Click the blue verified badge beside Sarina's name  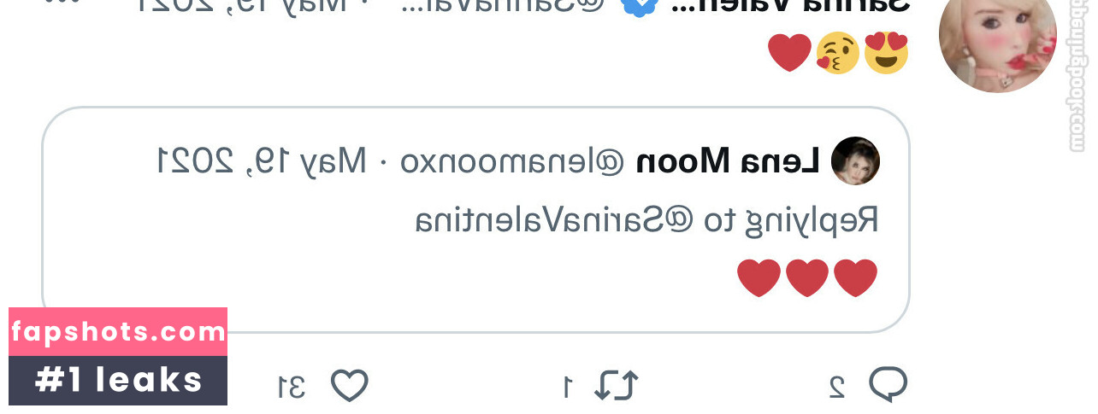pos(638,7)
